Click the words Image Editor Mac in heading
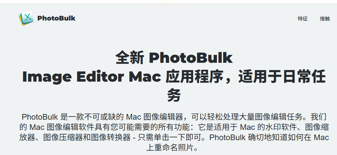337x155 pixels. pyautogui.click(x=92, y=77)
